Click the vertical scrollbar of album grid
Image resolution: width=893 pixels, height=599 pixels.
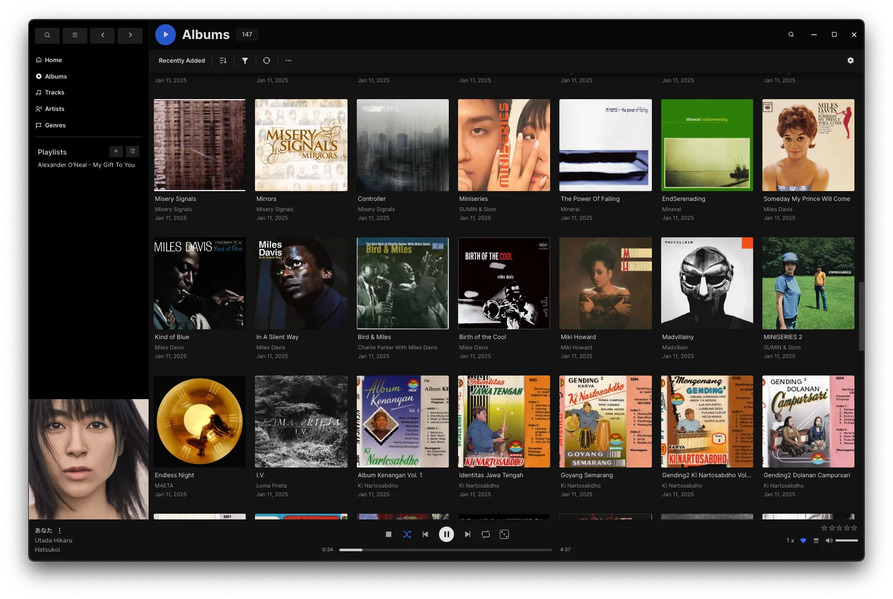pos(861,316)
